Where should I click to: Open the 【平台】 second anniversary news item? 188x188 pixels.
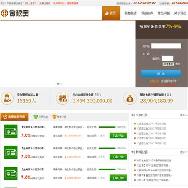[x=153, y=180]
